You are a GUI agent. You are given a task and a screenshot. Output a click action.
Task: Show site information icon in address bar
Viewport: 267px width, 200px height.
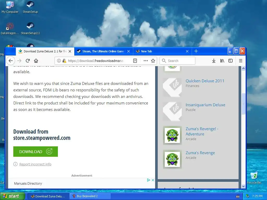[x=59, y=61]
